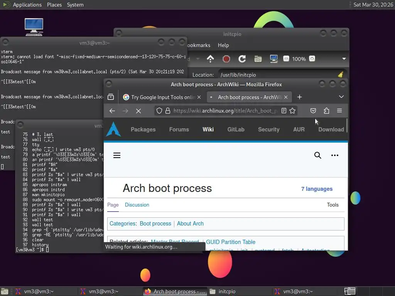
Task: Go to home folder in file manager
Action: click(258, 59)
